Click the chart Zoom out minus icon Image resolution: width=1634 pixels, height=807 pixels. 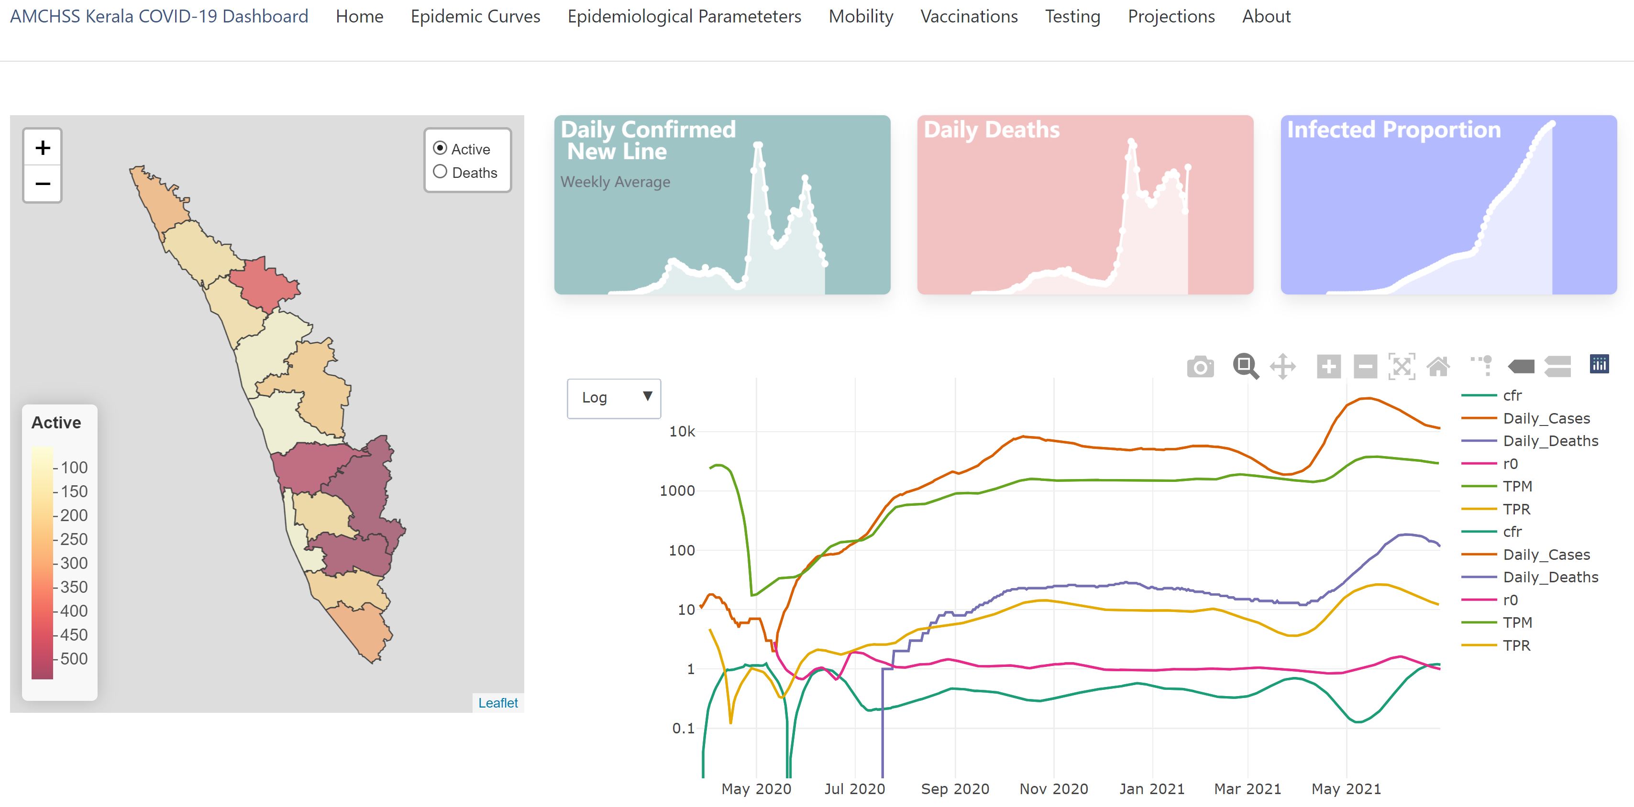coord(1365,366)
